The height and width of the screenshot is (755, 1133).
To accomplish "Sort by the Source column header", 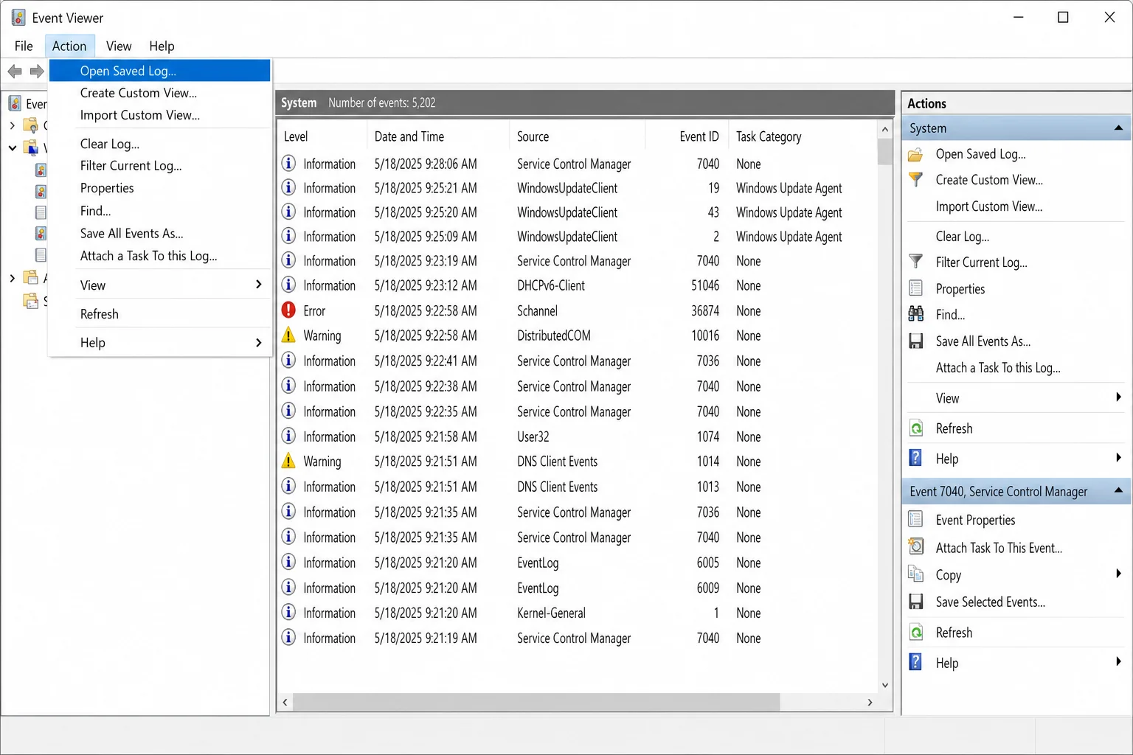I will pos(577,136).
